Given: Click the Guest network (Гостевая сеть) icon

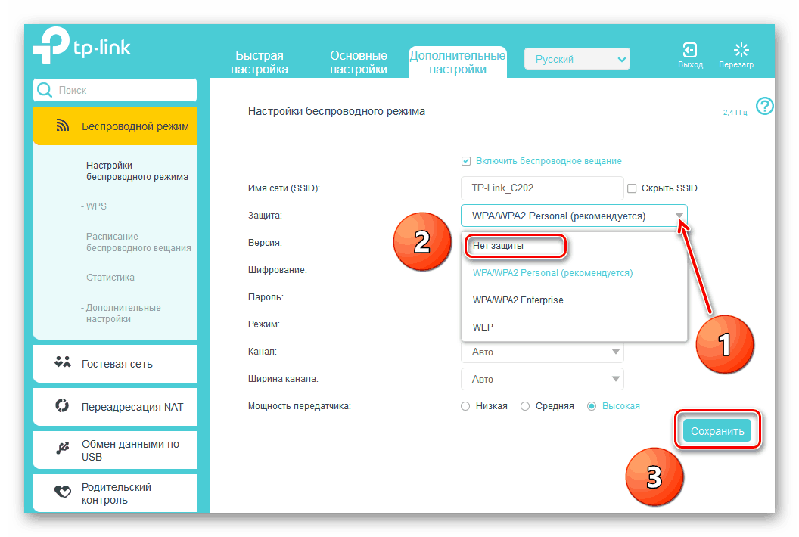Looking at the screenshot, I should [63, 363].
